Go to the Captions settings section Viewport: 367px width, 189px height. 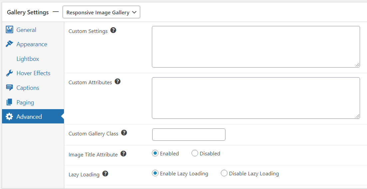point(28,88)
